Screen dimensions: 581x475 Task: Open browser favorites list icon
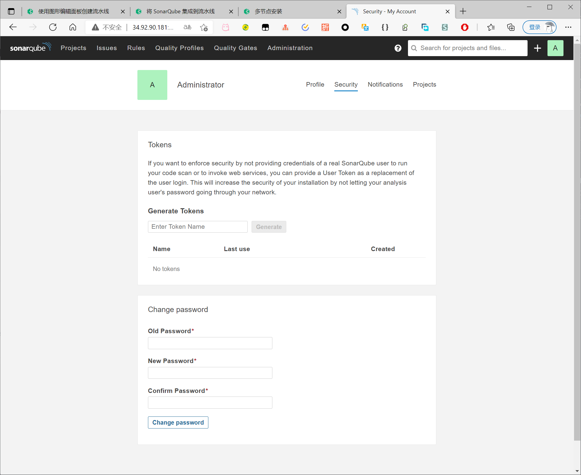491,27
